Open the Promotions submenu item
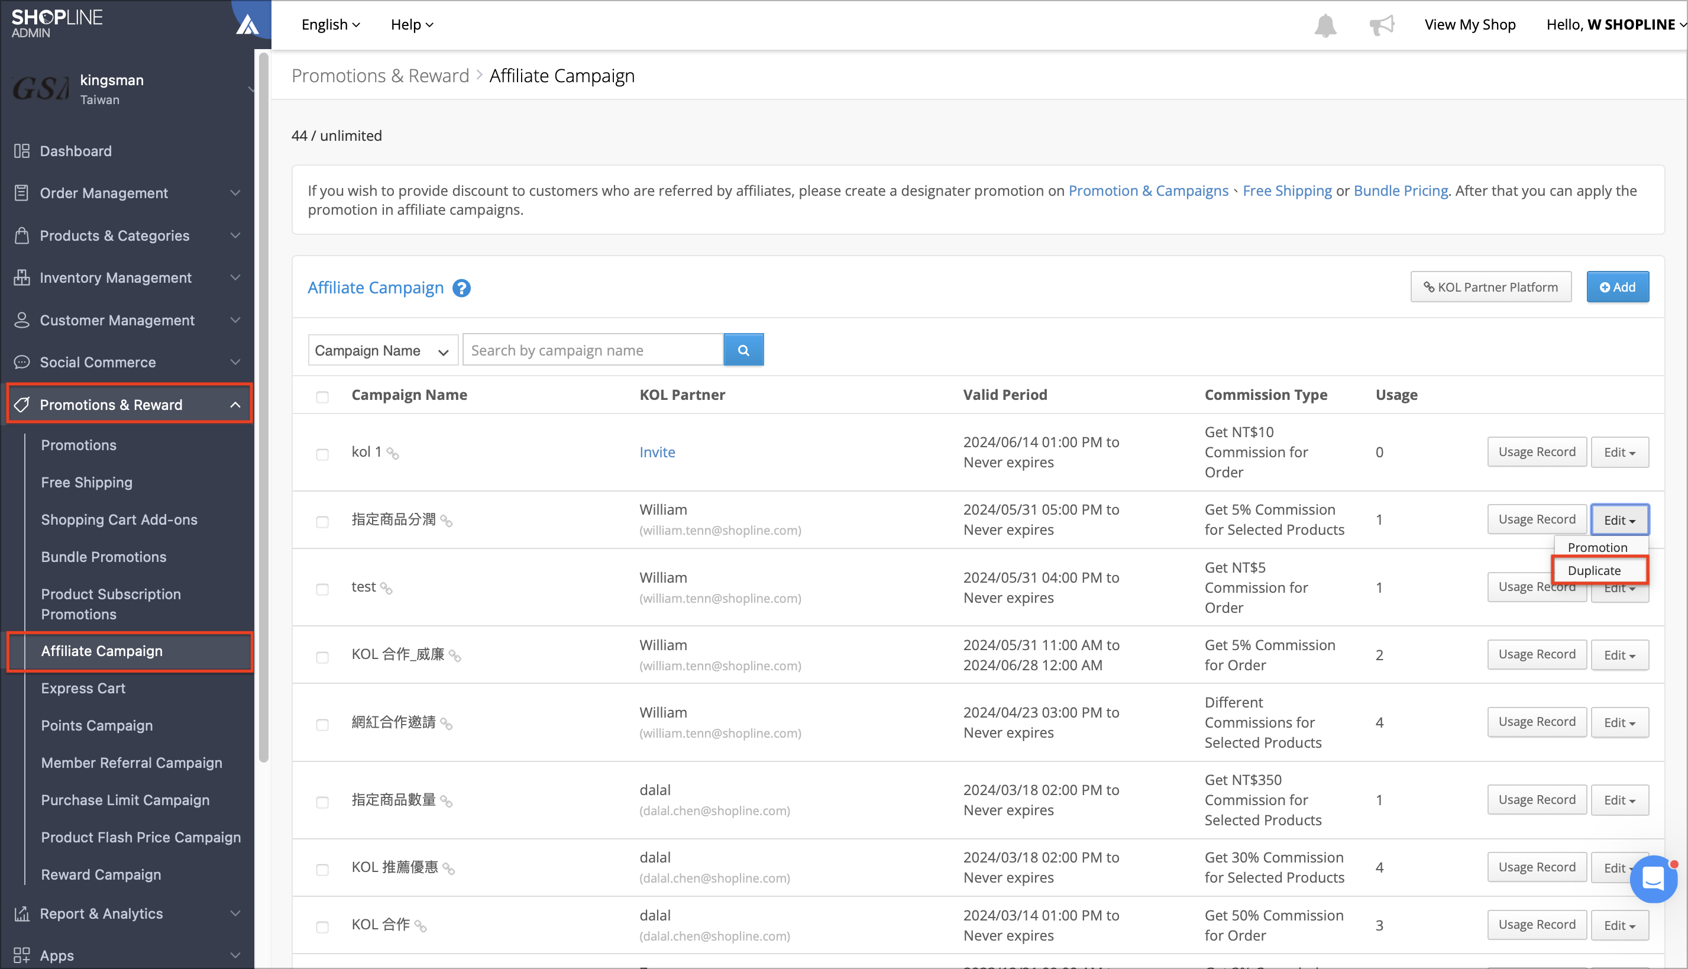This screenshot has height=969, width=1688. 79,445
